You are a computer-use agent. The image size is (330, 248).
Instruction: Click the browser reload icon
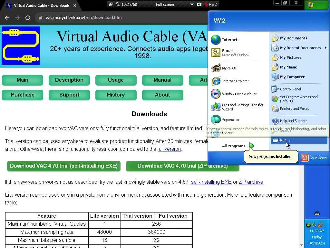pyautogui.click(x=28, y=18)
